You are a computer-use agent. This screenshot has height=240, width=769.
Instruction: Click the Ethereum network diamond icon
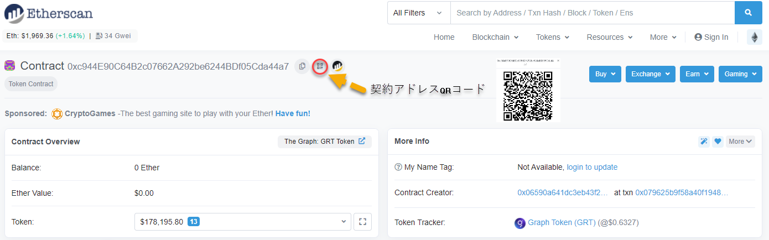pyautogui.click(x=755, y=37)
